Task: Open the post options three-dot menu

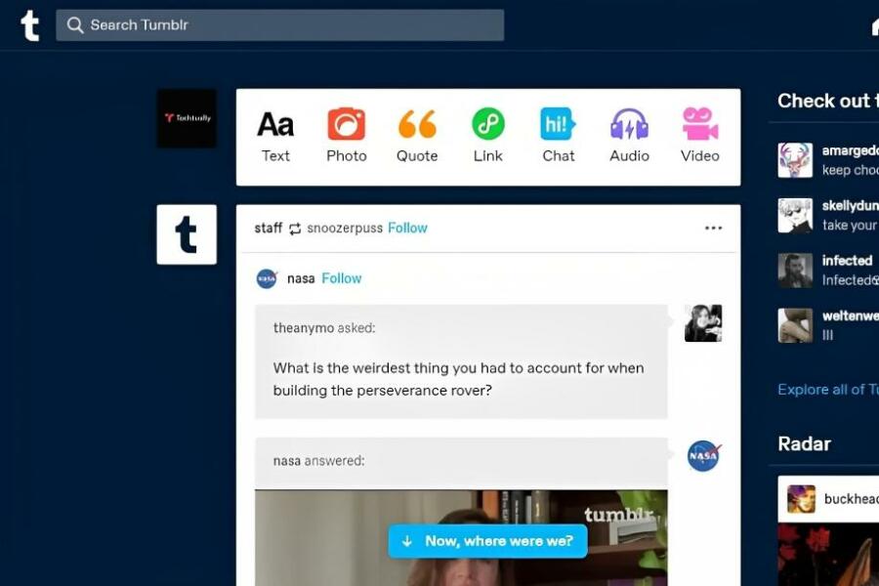Action: coord(713,229)
